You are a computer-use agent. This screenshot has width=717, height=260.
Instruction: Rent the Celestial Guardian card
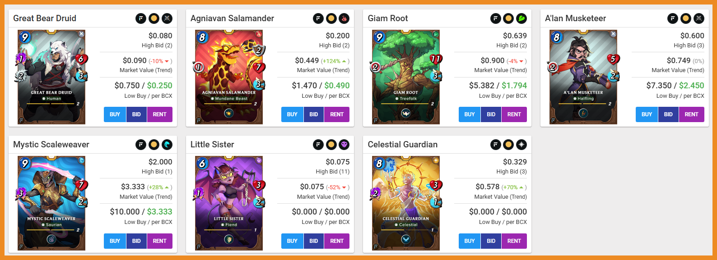[x=514, y=241]
